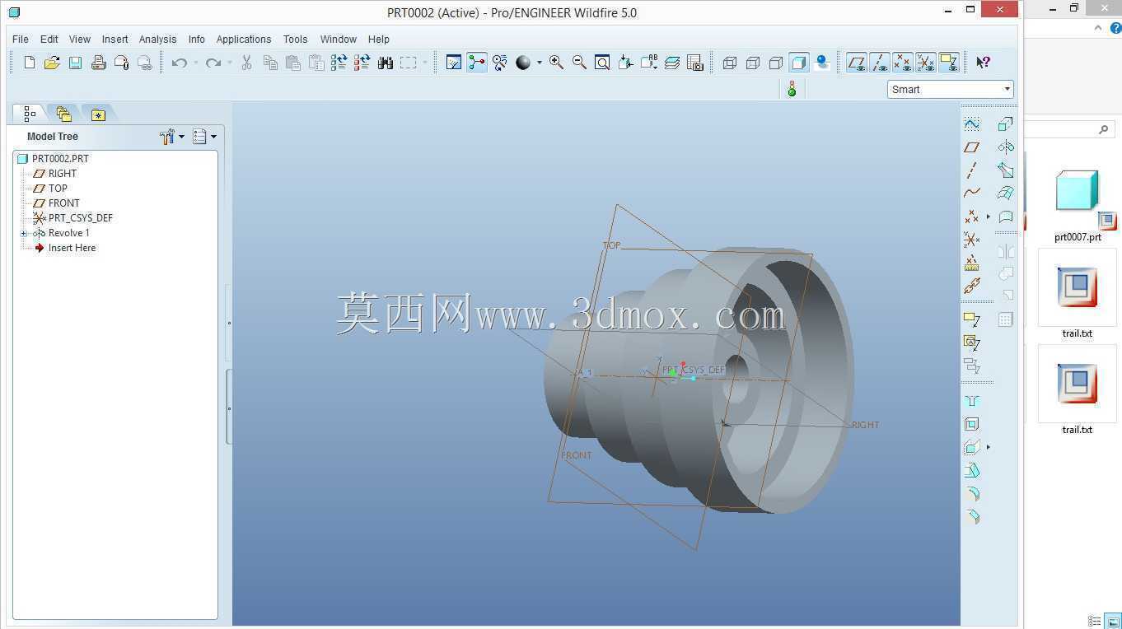Viewport: 1122px width, 629px height.
Task: Toggle coordinate systems visibility
Action: click(926, 63)
